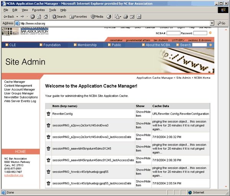
Task: Click the LISTSERV link in orange bar
Action: click(x=178, y=40)
